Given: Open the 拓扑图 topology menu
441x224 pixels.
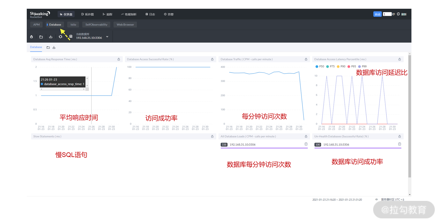Looking at the screenshot, I should 87,14.
